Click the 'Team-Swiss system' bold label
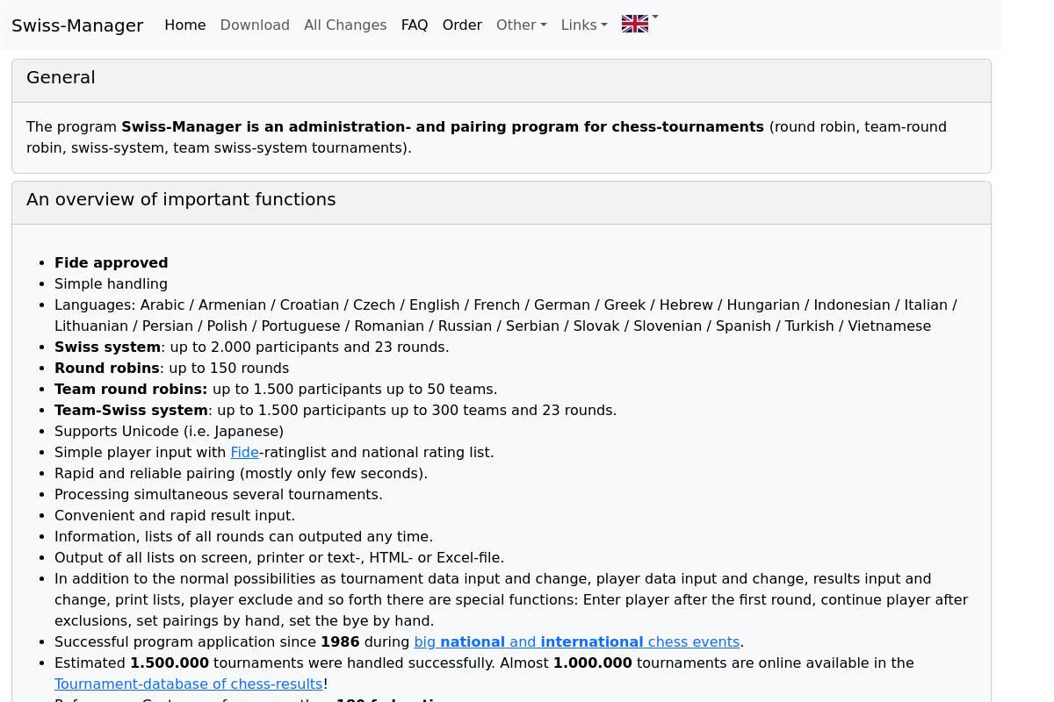Image resolution: width=1054 pixels, height=702 pixels. 131,410
